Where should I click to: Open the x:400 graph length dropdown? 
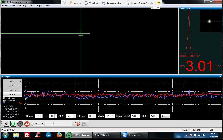point(12,82)
